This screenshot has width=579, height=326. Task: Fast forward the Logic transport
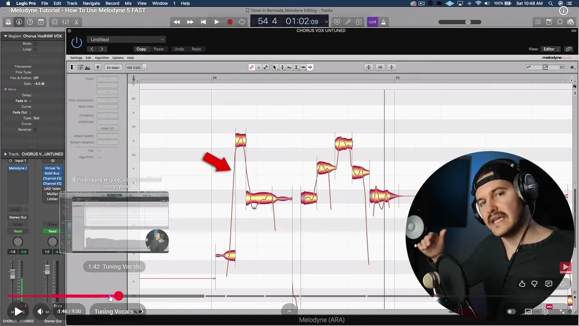point(190,22)
